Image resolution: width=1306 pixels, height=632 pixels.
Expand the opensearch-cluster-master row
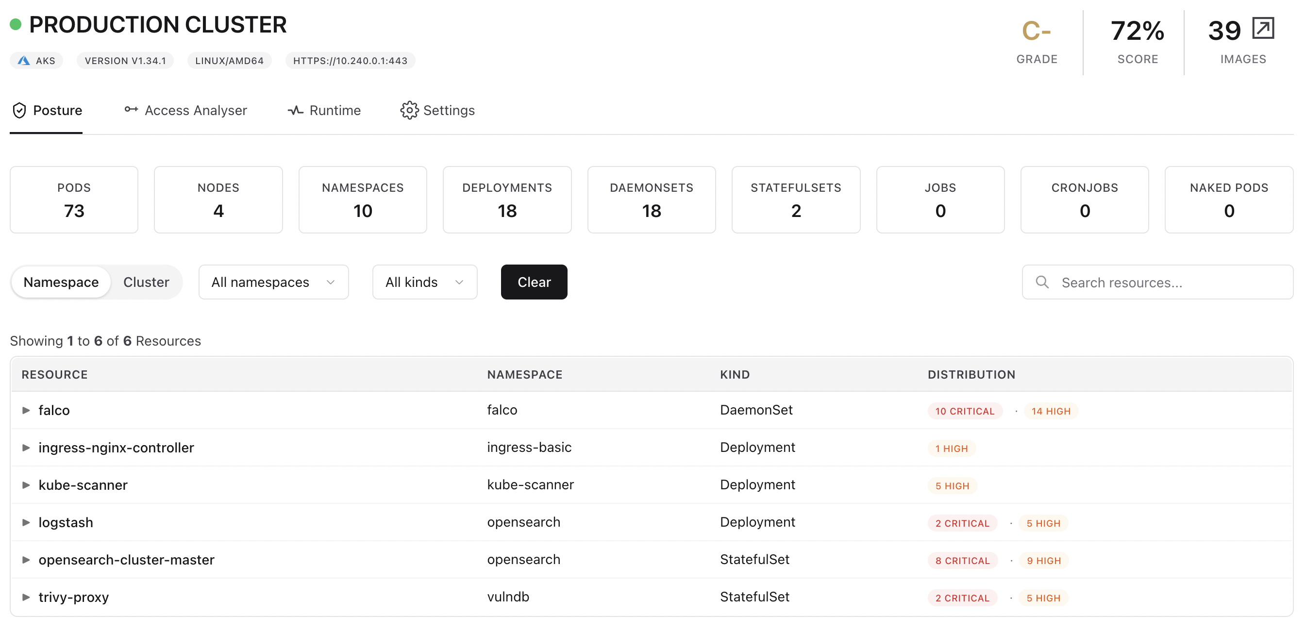[26, 560]
